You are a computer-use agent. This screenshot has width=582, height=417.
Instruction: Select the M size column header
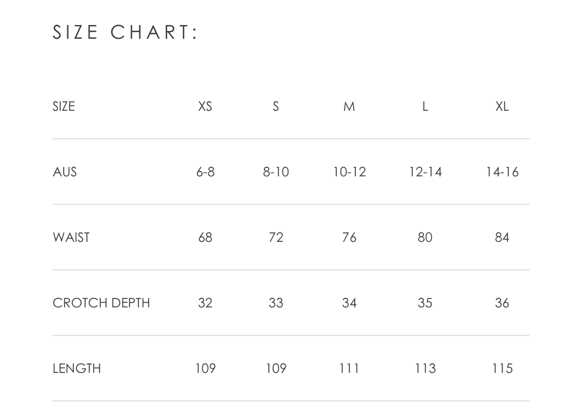tap(349, 107)
